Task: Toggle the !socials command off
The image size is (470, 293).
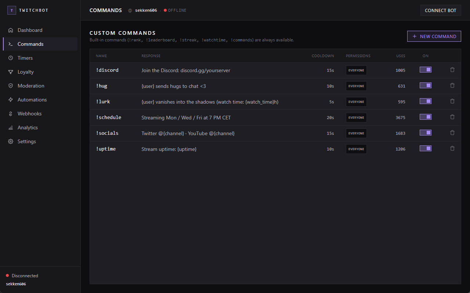Action: (426, 133)
